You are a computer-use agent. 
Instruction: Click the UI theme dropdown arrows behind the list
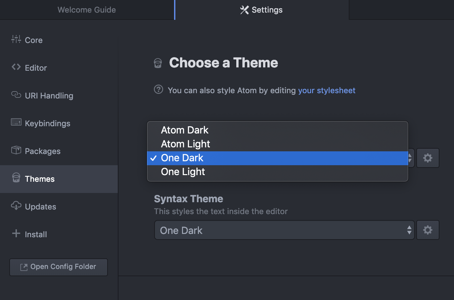411,158
